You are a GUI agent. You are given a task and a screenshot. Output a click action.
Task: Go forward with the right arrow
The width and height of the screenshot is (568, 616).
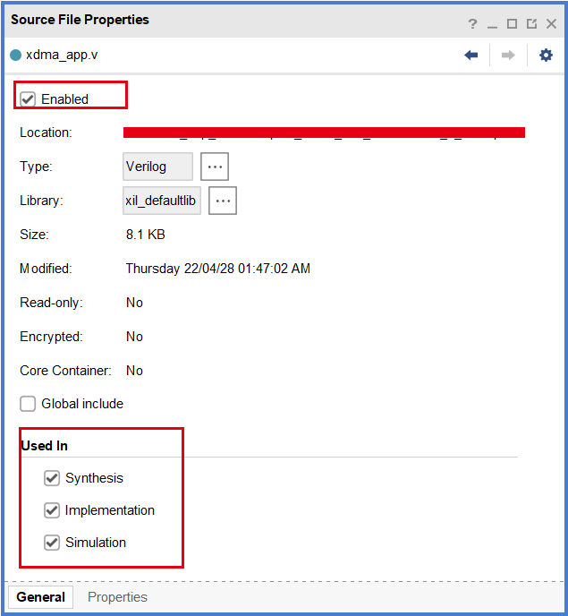click(508, 56)
